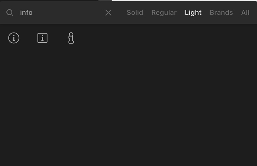Click the magnifying glass search icon

coord(10,13)
